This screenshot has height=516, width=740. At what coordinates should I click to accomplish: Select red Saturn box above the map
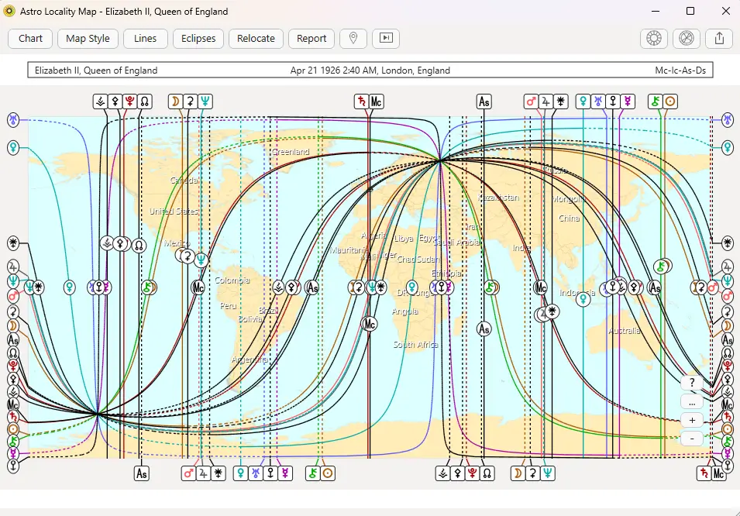click(362, 101)
